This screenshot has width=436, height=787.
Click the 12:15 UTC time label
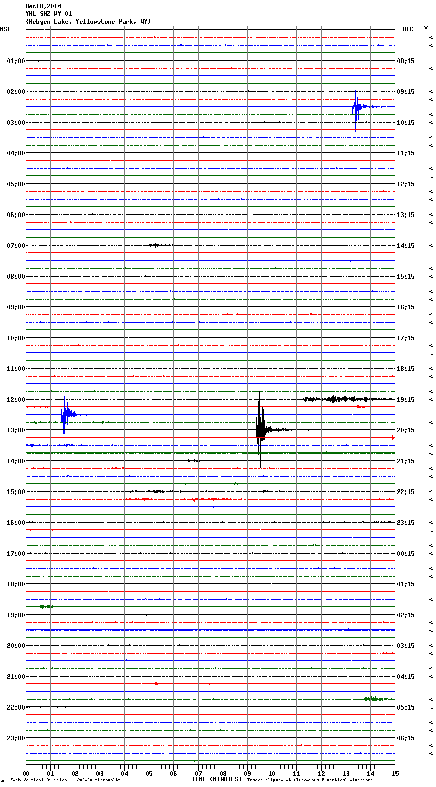click(x=406, y=184)
